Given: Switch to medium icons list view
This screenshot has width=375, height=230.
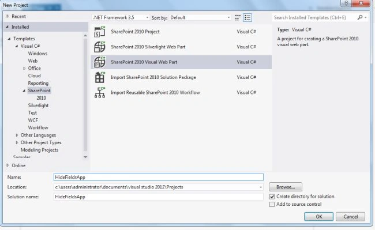Looking at the screenshot, I should click(247, 18).
